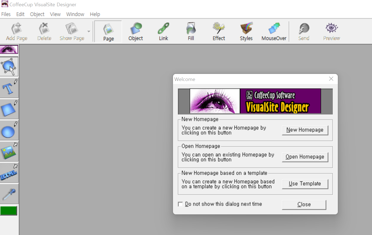The image size is (372, 235).
Task: Select the Rectangle shape tool
Action: (9, 109)
